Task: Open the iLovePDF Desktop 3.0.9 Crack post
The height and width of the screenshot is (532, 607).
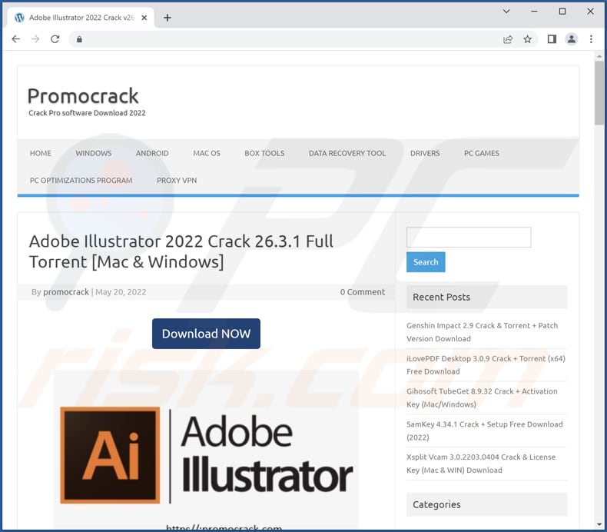Action: point(486,365)
